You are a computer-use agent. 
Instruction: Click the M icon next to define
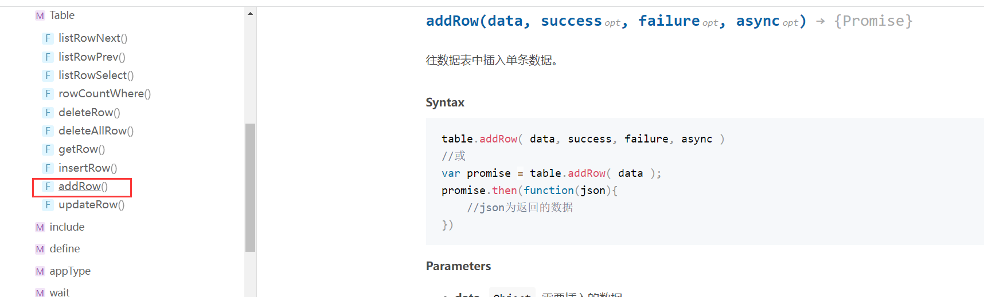[40, 249]
